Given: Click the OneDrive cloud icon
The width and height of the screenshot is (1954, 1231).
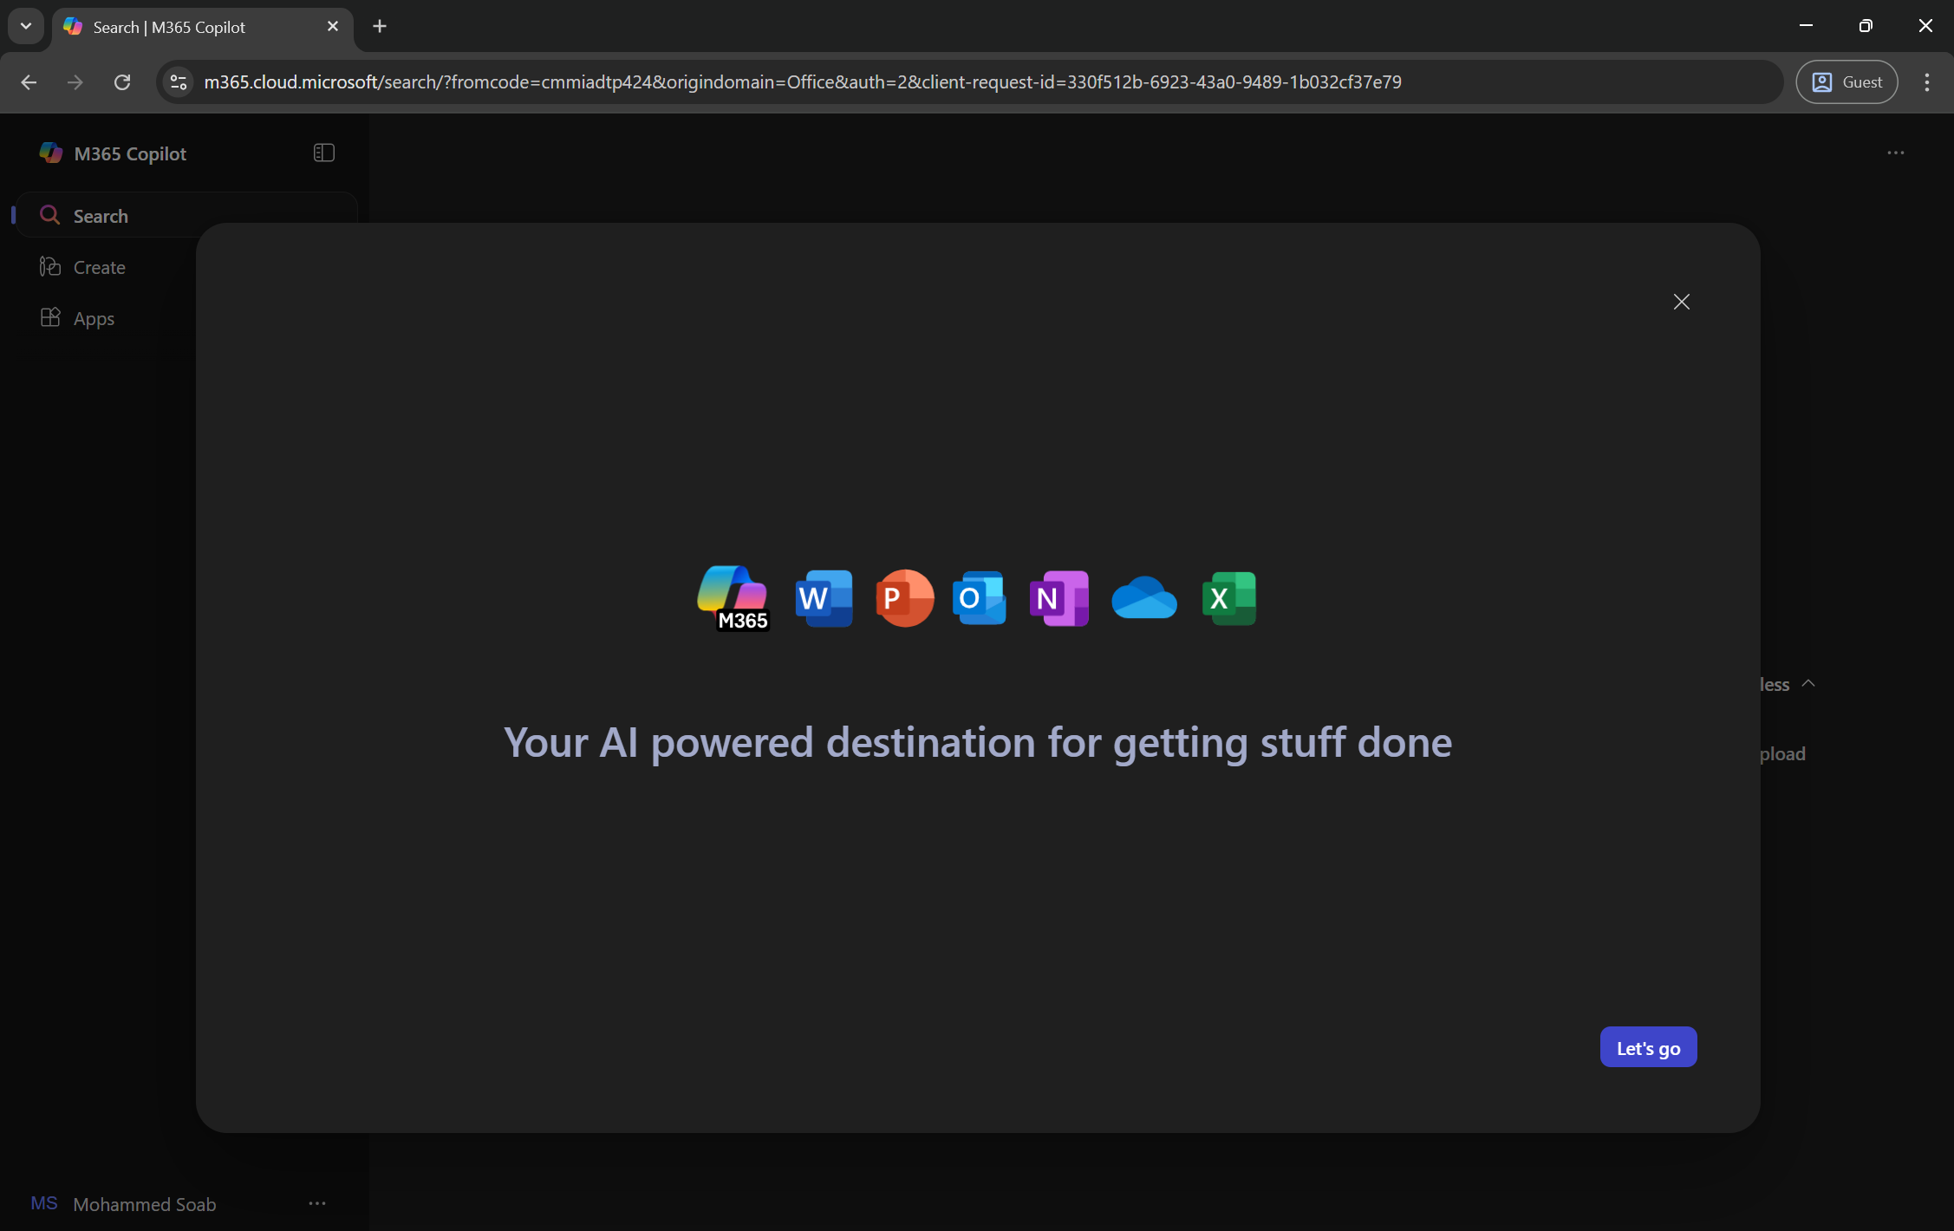Looking at the screenshot, I should (x=1144, y=598).
